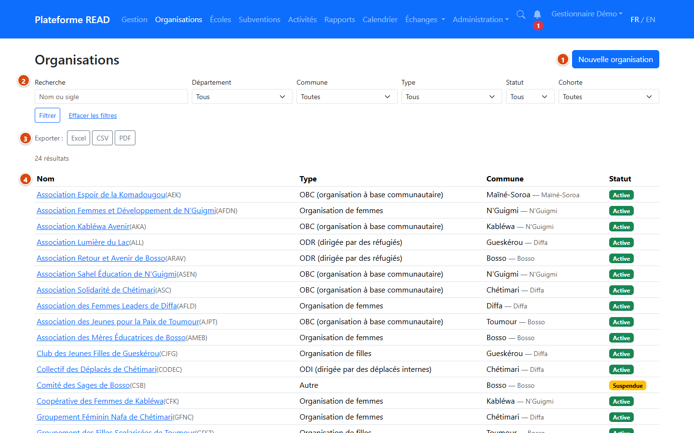This screenshot has width=694, height=433.
Task: Open Association Espoir de la Komadougou
Action: click(101, 194)
